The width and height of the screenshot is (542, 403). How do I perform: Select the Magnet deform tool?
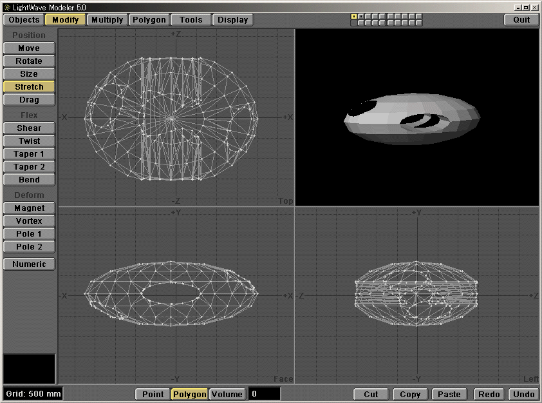point(28,208)
